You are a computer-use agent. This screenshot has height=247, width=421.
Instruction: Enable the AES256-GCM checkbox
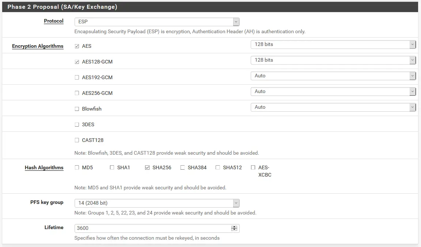77,93
